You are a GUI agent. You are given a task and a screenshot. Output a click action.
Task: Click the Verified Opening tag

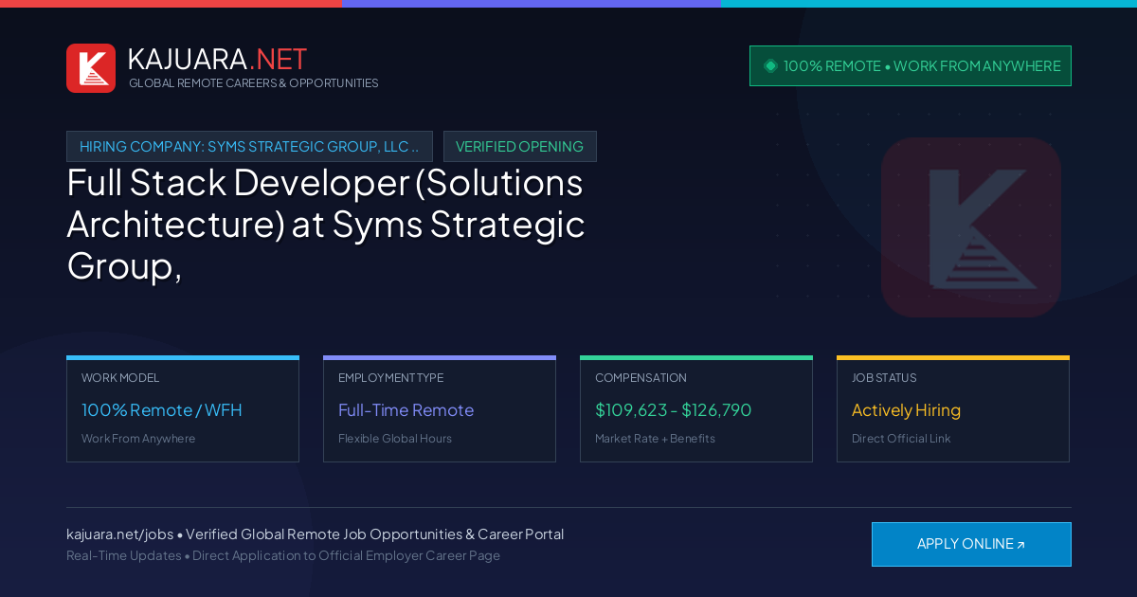pyautogui.click(x=520, y=146)
